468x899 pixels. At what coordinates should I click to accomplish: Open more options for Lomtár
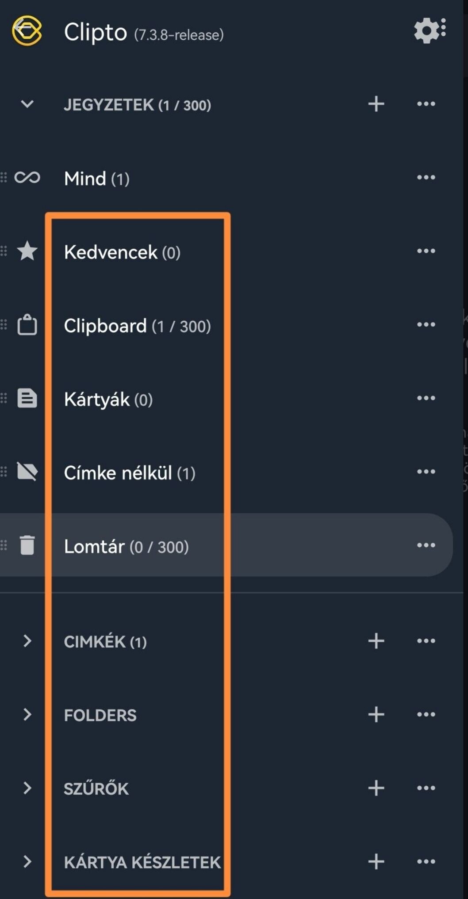pyautogui.click(x=426, y=545)
